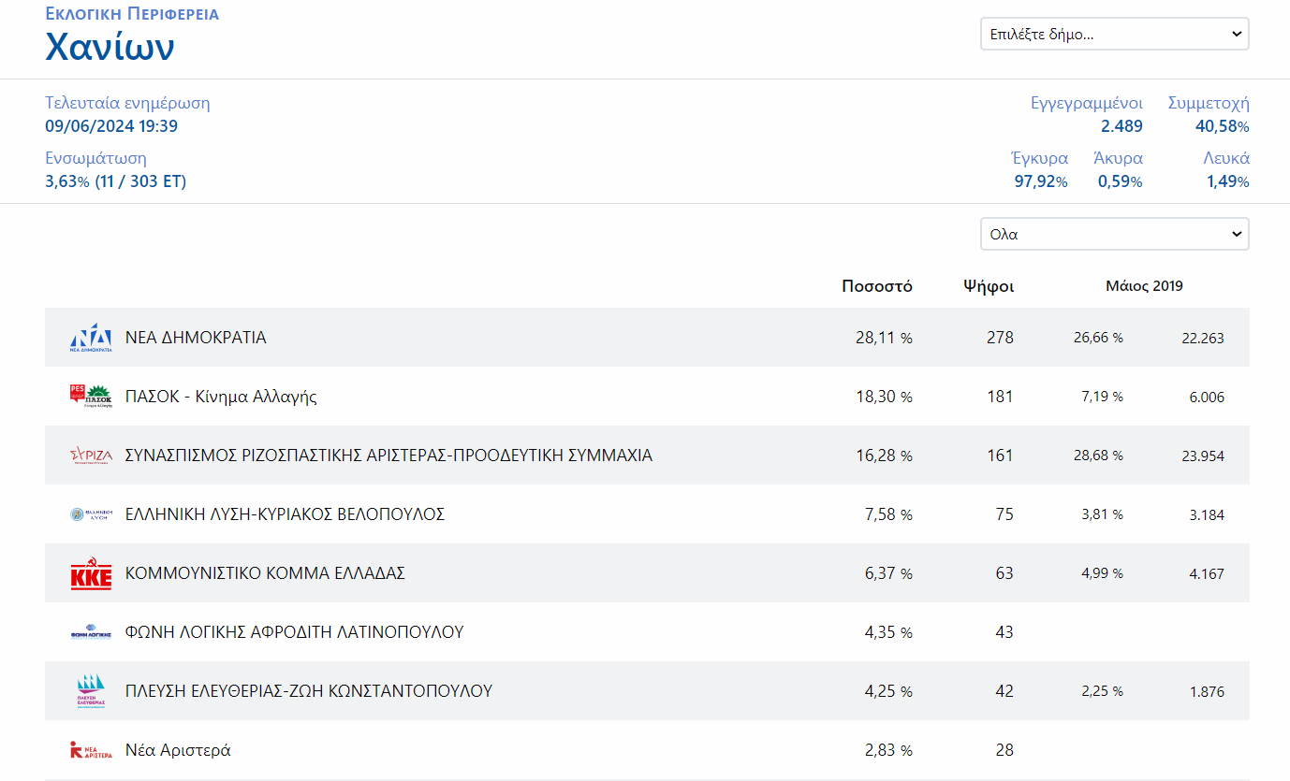The height and width of the screenshot is (781, 1290).
Task: Click the Ελληνική Λύση party logo
Action: (x=91, y=514)
